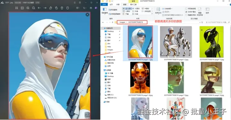Go to next image with right arrow
The width and height of the screenshot is (231, 120).
[45, 8]
